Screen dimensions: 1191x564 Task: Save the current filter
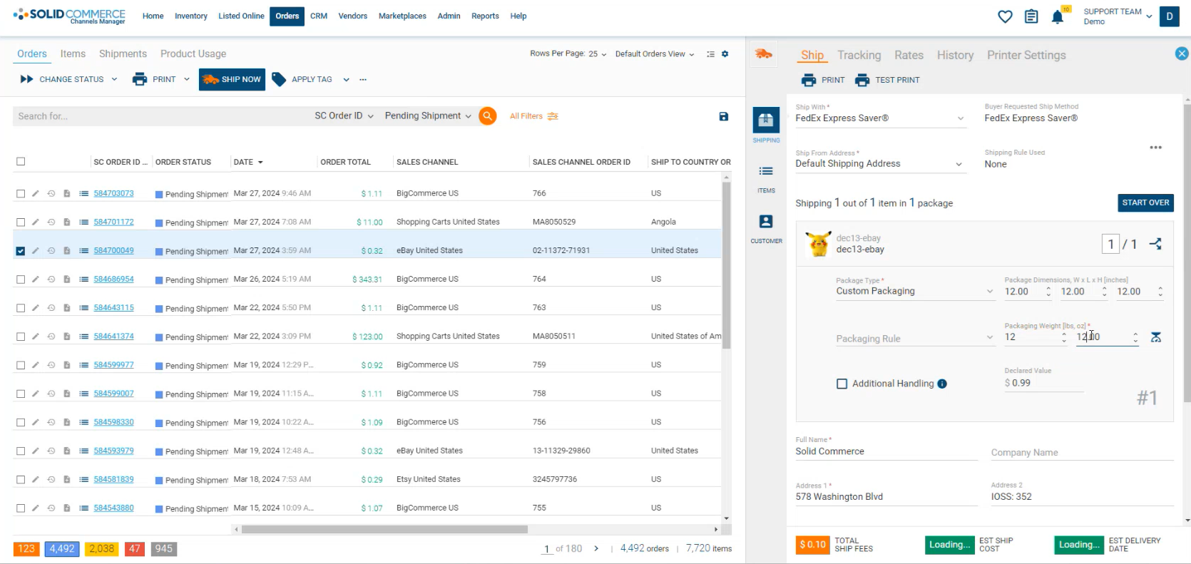[724, 116]
